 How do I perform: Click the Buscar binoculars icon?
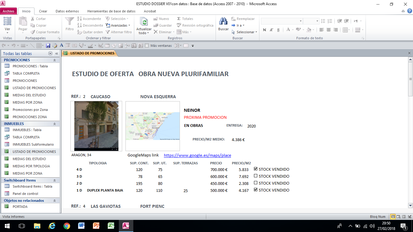223,21
